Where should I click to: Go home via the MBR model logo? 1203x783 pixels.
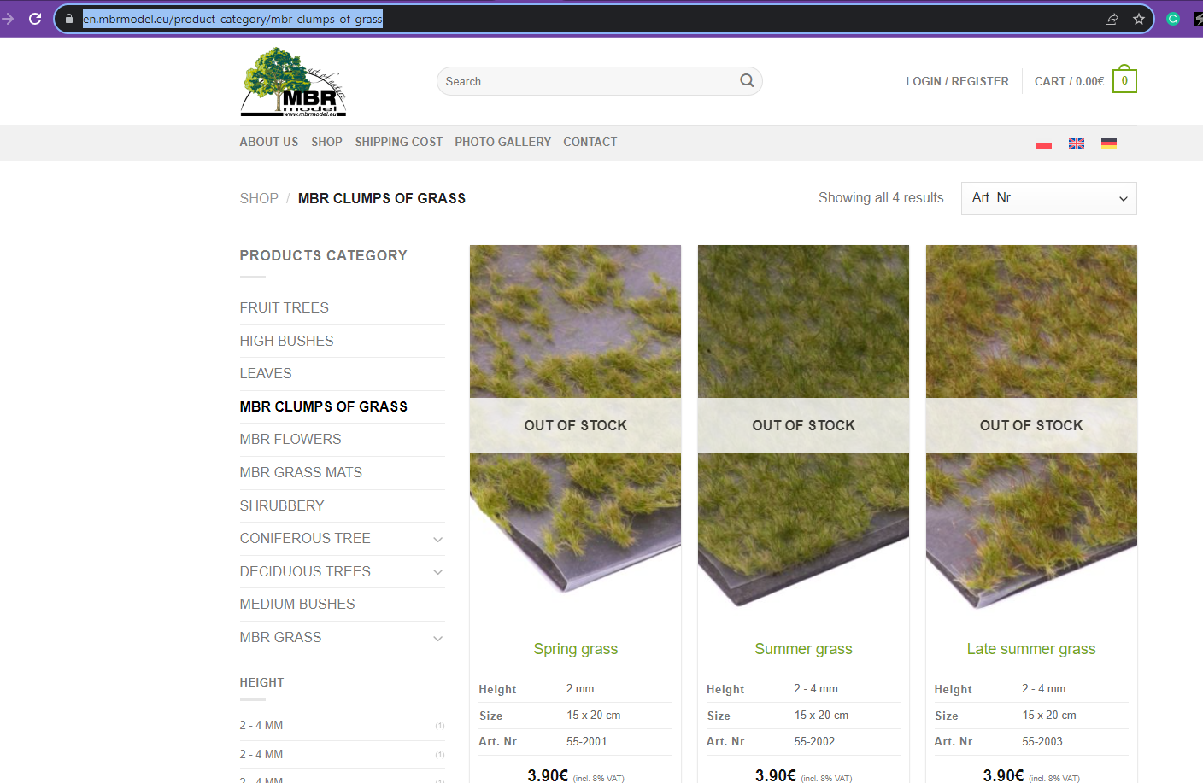[293, 81]
